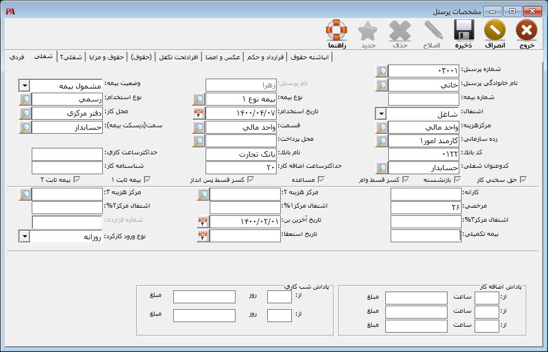548x352 pixels.
Task: Open the employment (اشتغال) dropdown
Action: click(381, 113)
